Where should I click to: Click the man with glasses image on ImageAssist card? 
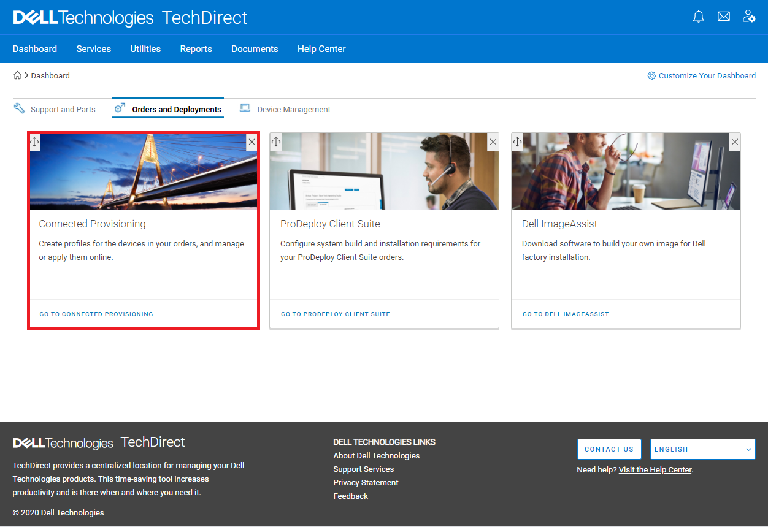(626, 172)
